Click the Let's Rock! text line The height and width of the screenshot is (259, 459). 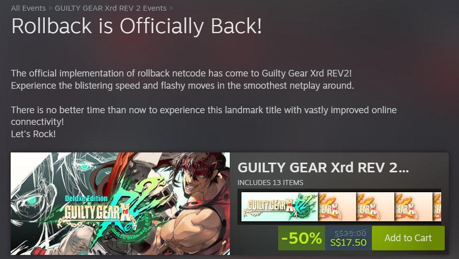coord(34,134)
